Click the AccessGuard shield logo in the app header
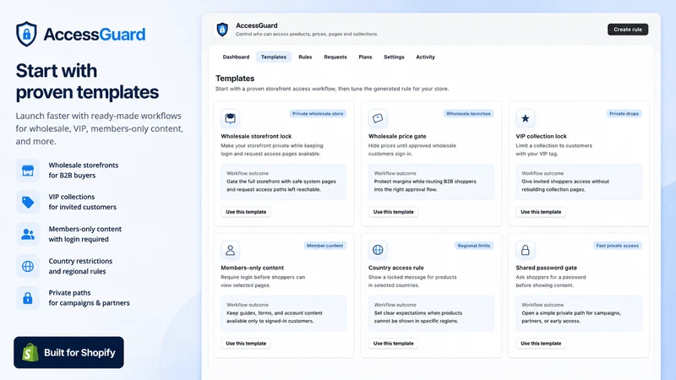676x380 pixels. click(222, 30)
